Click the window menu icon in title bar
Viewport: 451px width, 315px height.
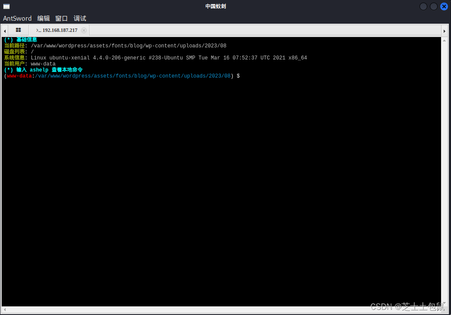(x=6, y=6)
